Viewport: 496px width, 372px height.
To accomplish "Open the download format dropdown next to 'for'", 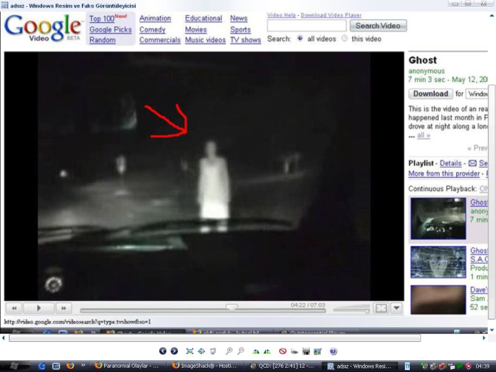I will point(477,94).
